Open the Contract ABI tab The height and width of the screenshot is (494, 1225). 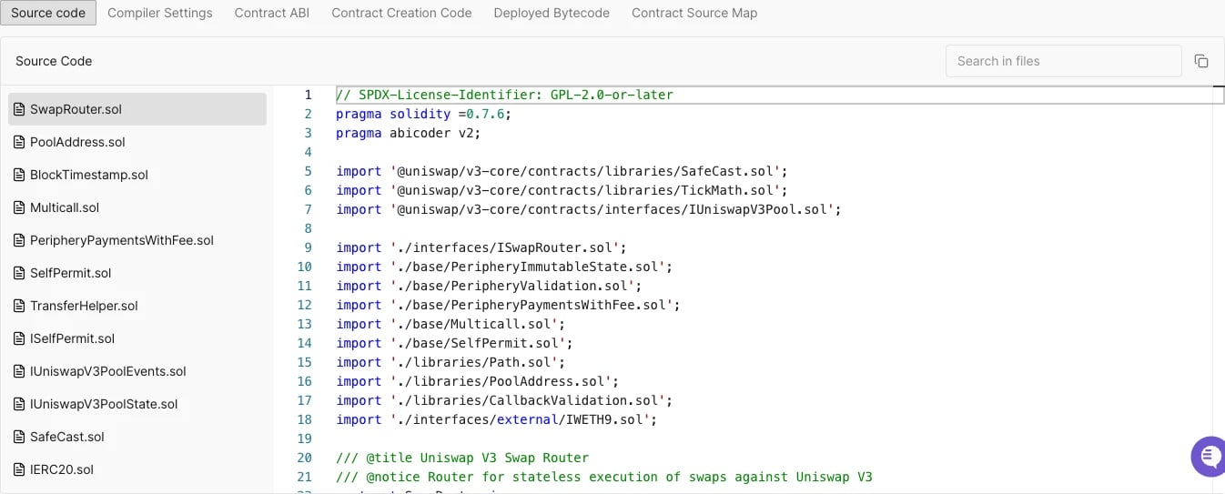(x=272, y=13)
